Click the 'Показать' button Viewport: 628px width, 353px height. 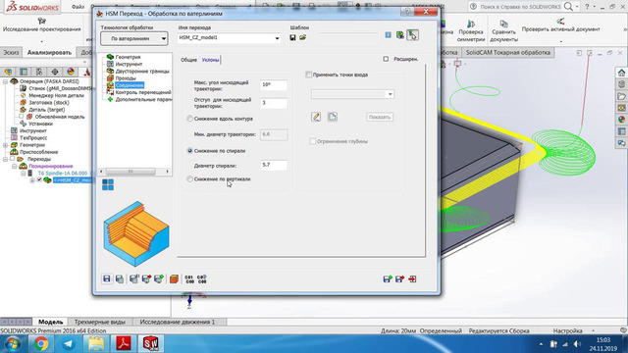[380, 117]
